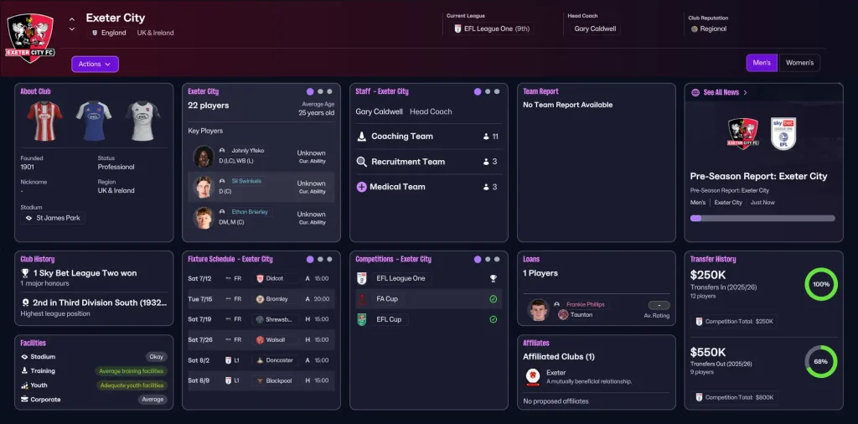The image size is (858, 424).
Task: Select third page dot in Staff panel
Action: click(497, 92)
